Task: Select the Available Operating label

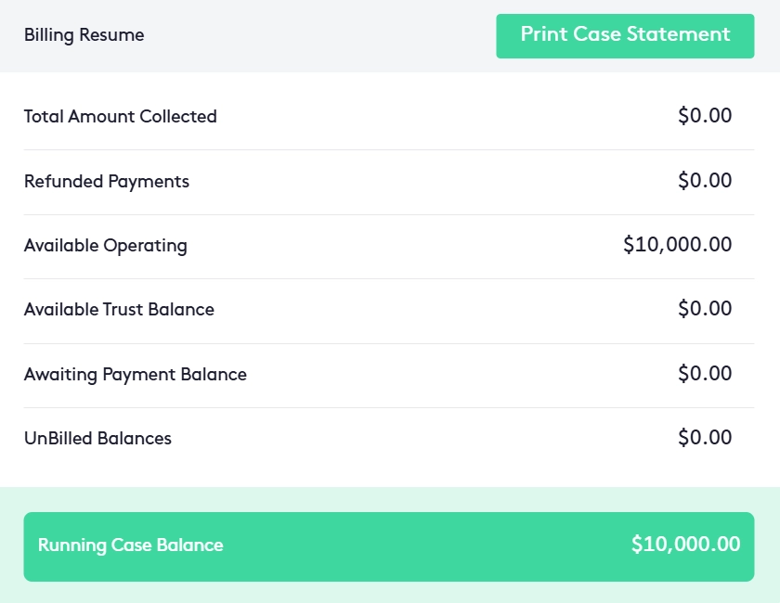Action: [x=106, y=246]
